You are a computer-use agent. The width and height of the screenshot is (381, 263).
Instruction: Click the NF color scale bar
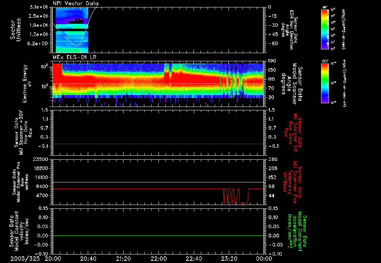[x=325, y=29]
